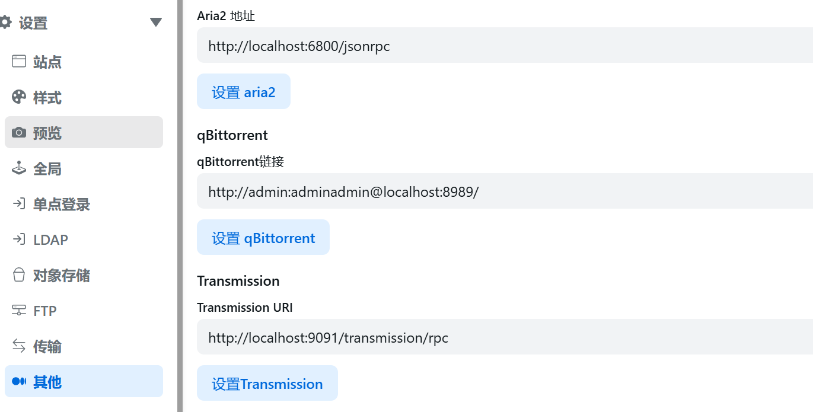Click the 站点 window icon

click(19, 62)
